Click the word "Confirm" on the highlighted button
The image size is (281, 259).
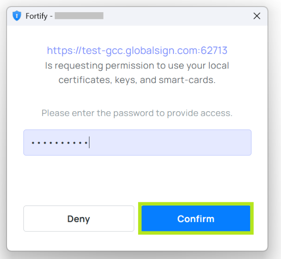[x=196, y=219]
